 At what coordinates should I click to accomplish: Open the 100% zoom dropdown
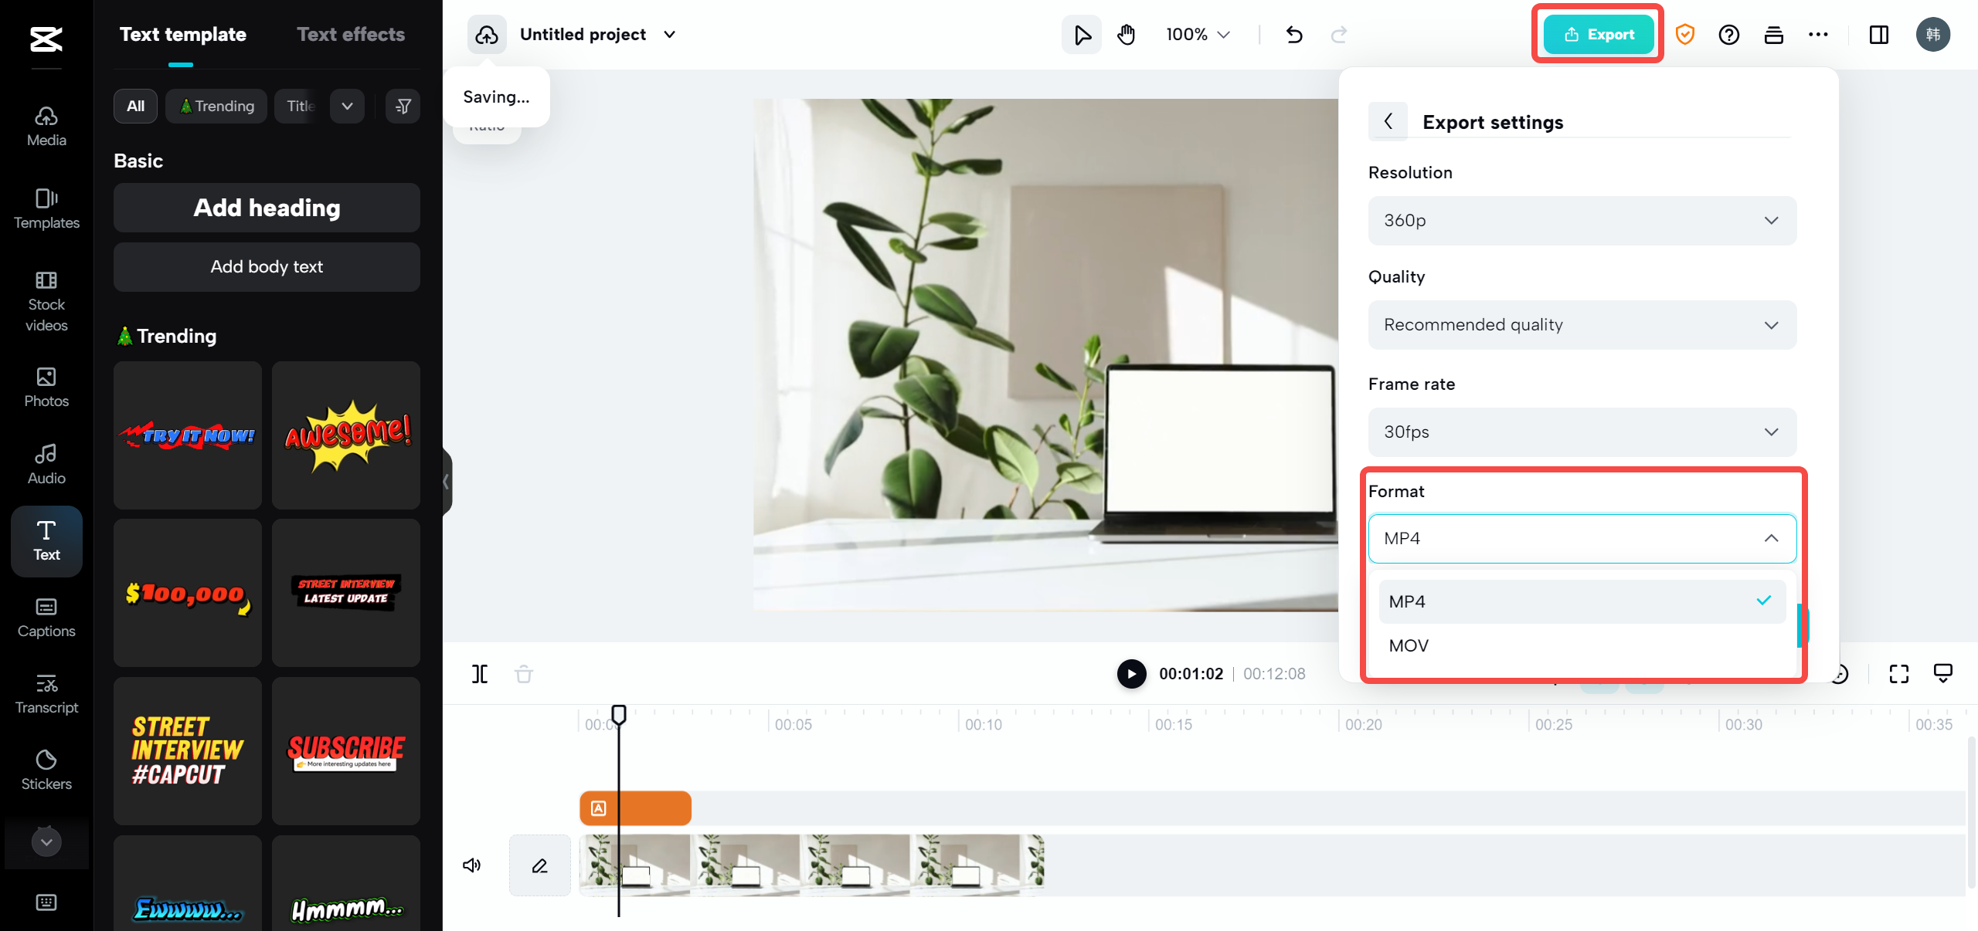1198,34
